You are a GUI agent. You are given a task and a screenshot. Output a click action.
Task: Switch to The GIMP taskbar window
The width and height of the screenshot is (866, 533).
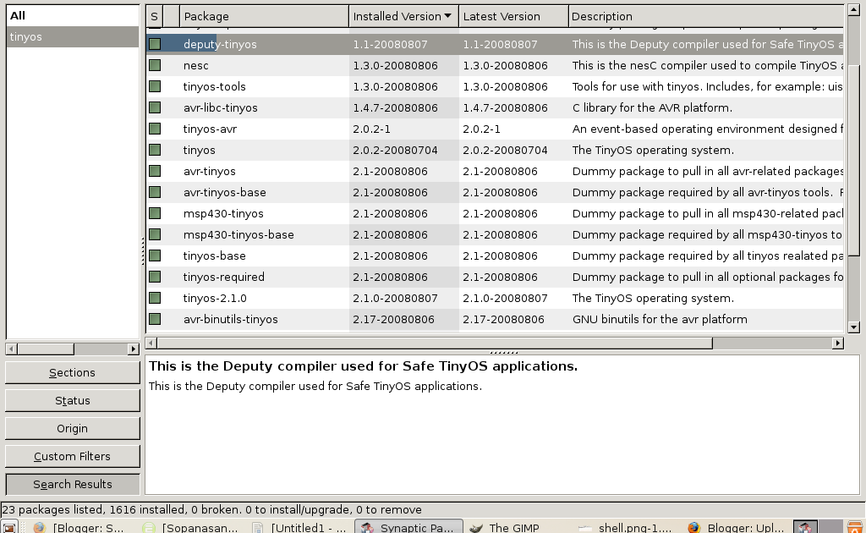505,527
